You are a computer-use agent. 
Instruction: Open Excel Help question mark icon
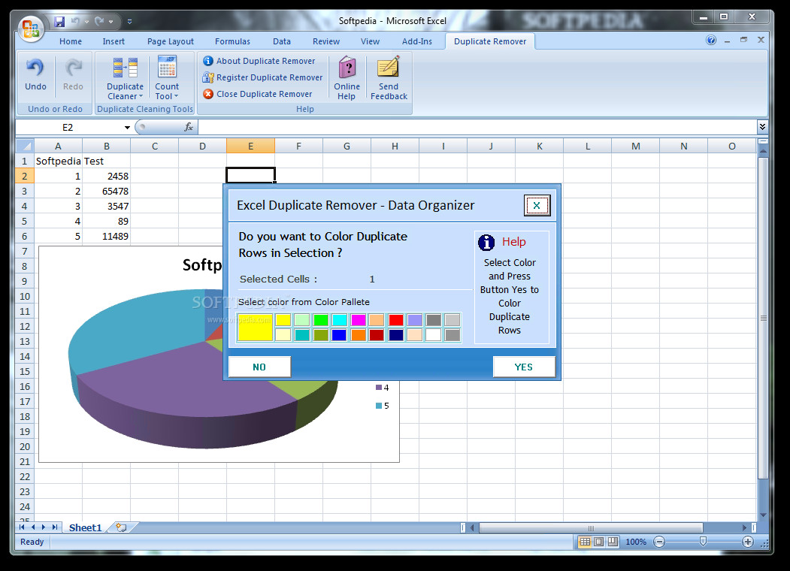(x=711, y=41)
